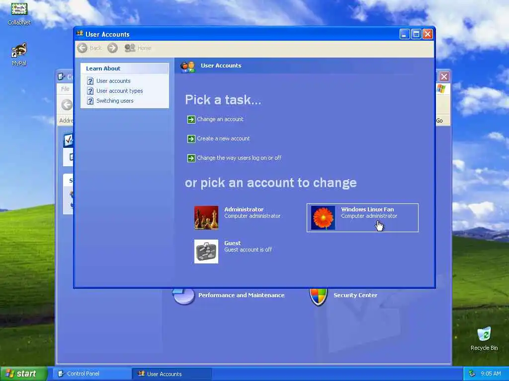
Task: Click the Performance and Maintenance pie icon
Action: tap(184, 296)
